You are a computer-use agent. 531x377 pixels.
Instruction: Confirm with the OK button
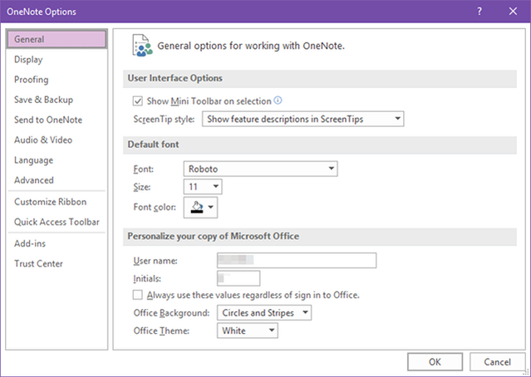[435, 362]
